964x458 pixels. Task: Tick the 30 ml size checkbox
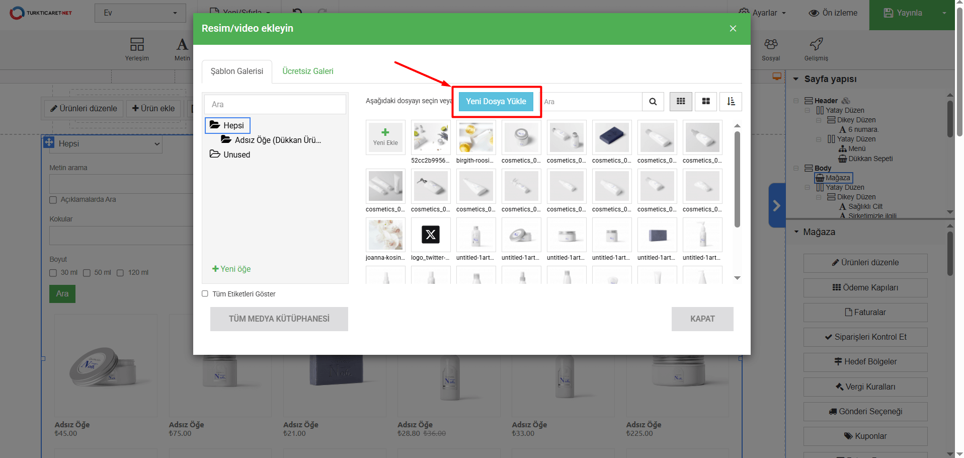[53, 273]
